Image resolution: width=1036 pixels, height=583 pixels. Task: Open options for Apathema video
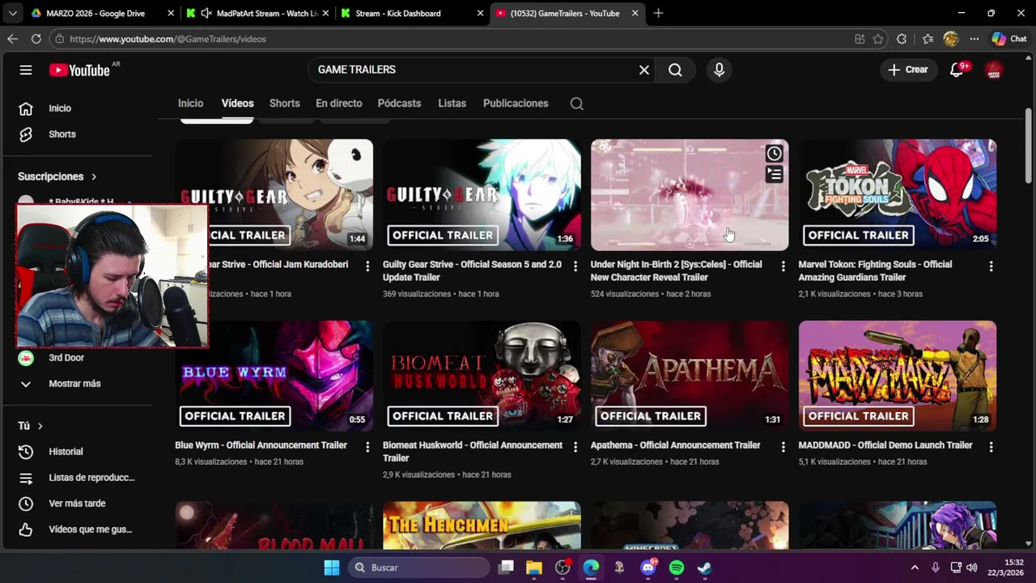[783, 446]
